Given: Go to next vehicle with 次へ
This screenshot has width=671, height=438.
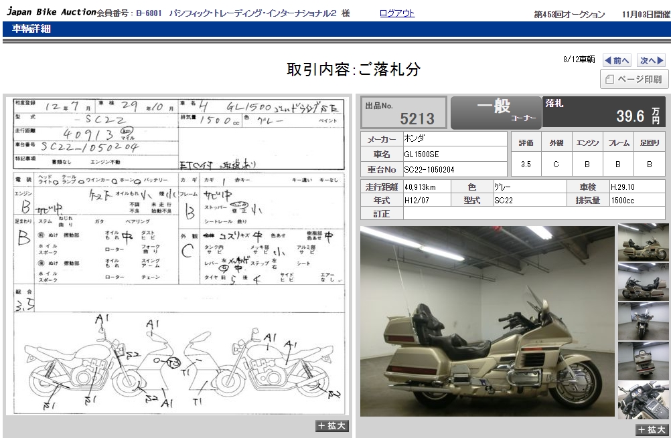Looking at the screenshot, I should click(651, 60).
